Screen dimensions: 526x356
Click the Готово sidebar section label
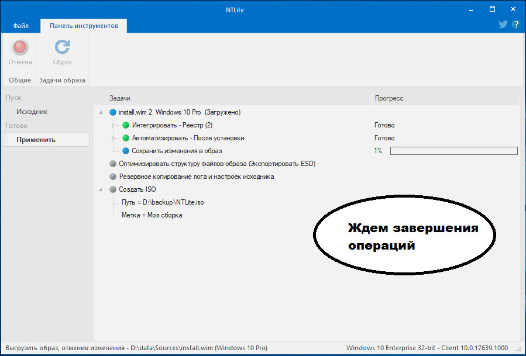click(16, 126)
